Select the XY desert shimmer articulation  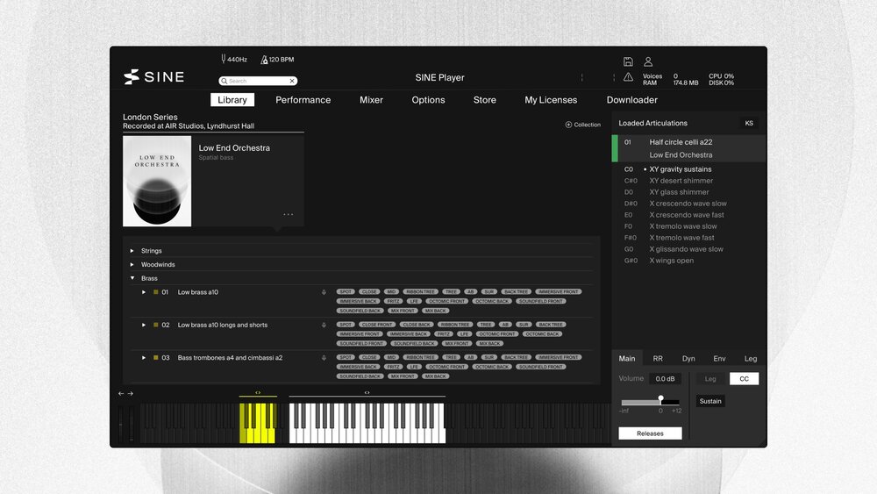tap(681, 181)
